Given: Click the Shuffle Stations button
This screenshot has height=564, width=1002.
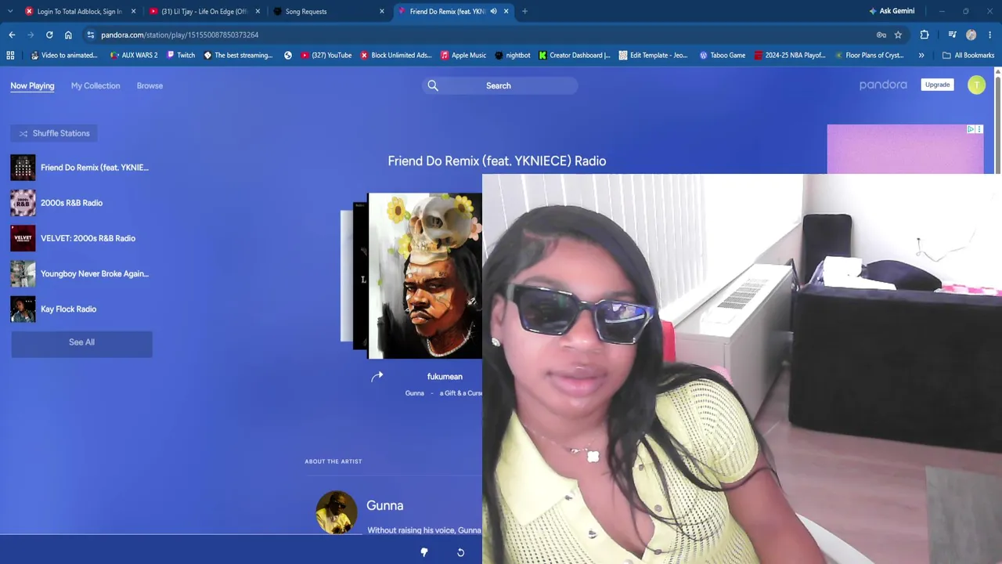Looking at the screenshot, I should (x=55, y=133).
